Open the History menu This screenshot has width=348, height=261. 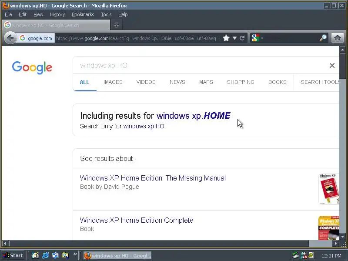[x=57, y=14]
